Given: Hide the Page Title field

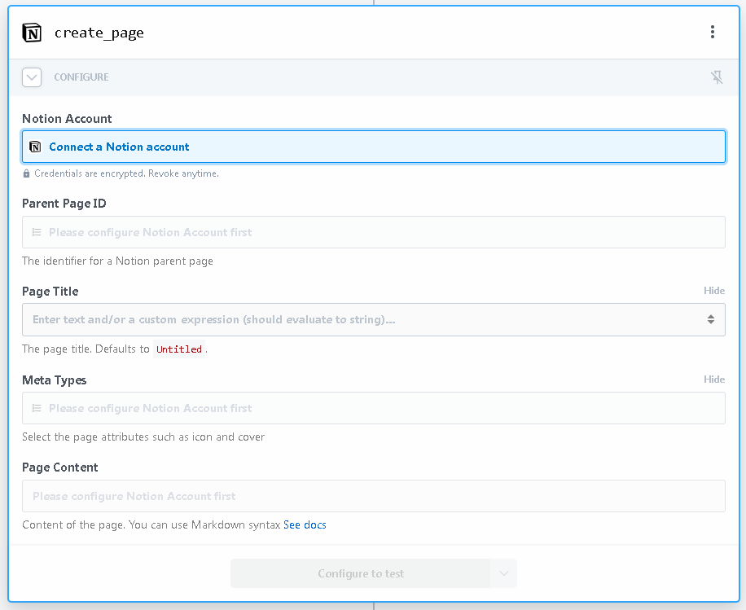Looking at the screenshot, I should click(x=714, y=291).
